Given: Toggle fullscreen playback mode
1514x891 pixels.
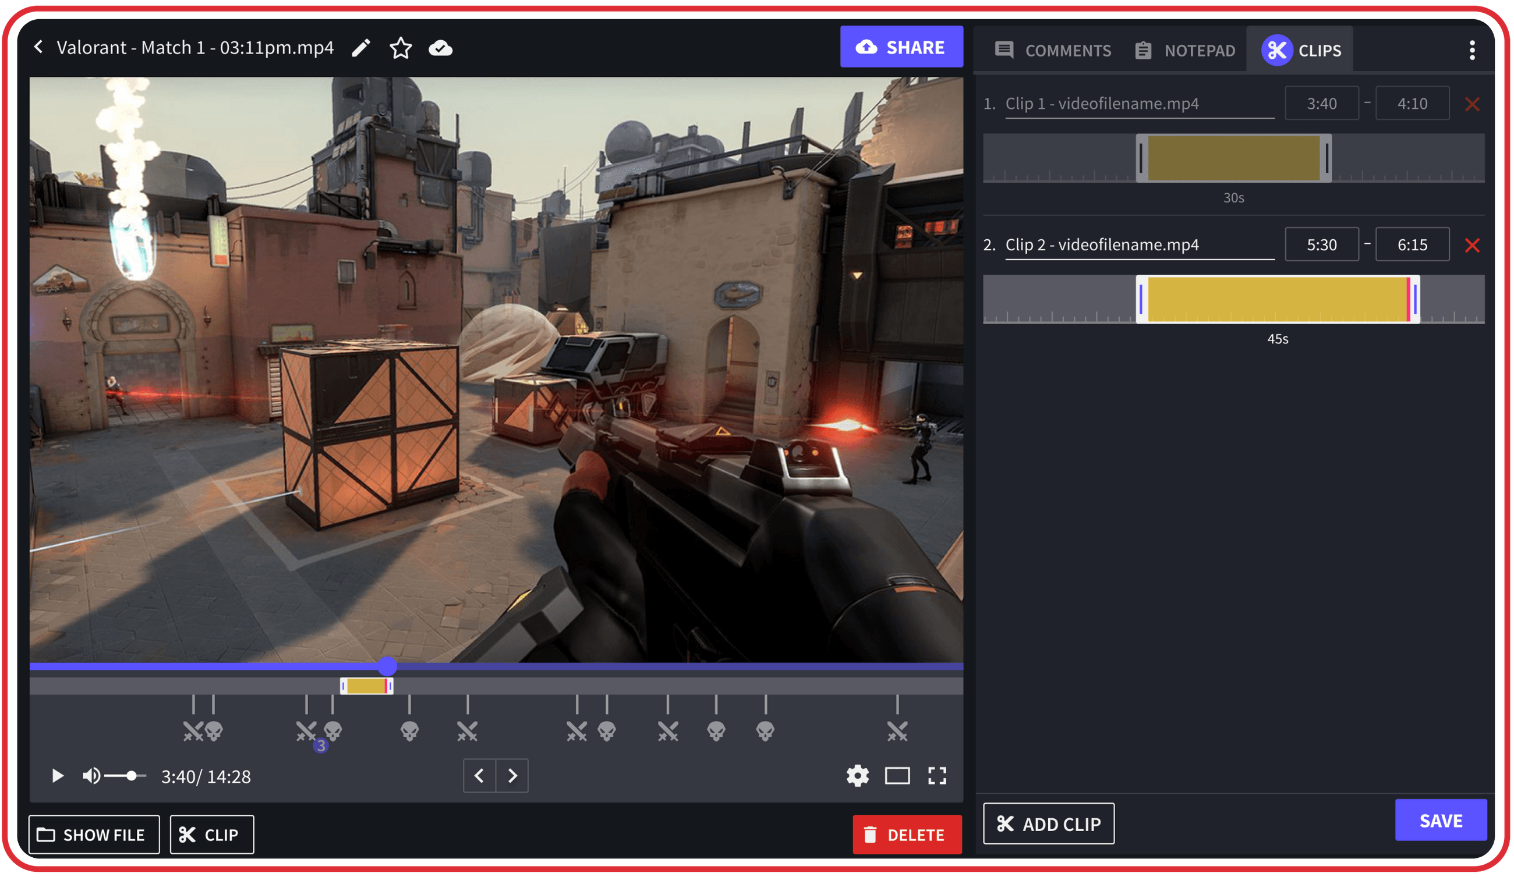Looking at the screenshot, I should (936, 776).
